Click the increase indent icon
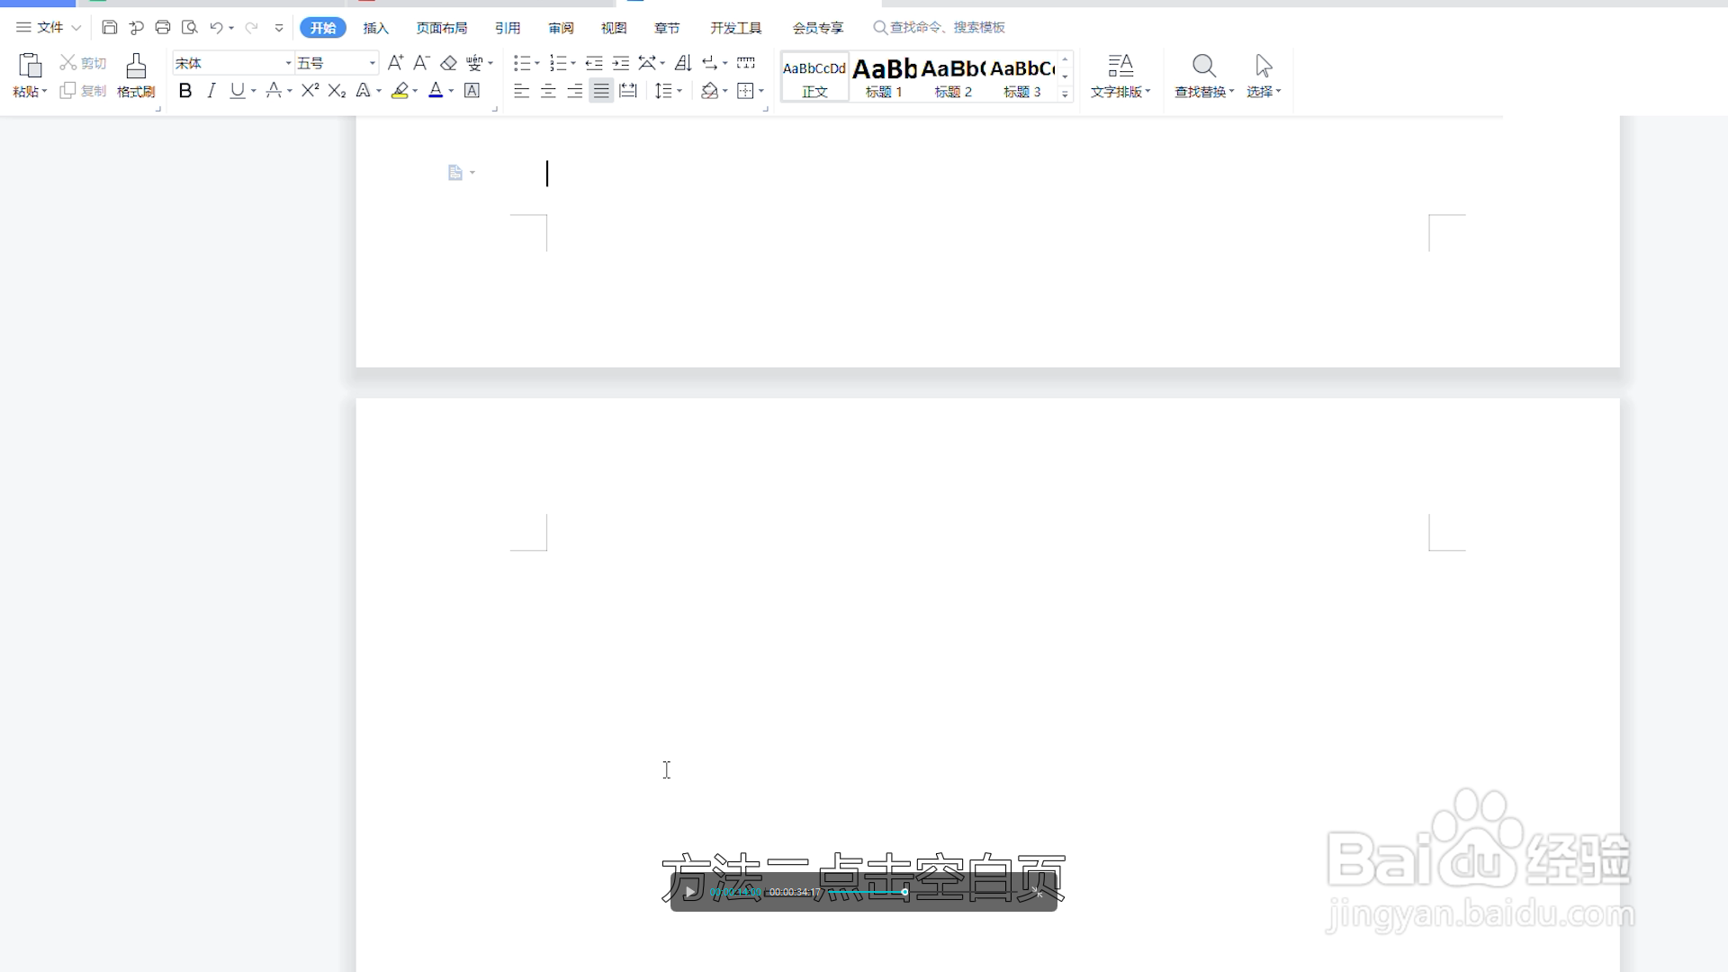Screen dimensions: 1728x972 click(621, 63)
